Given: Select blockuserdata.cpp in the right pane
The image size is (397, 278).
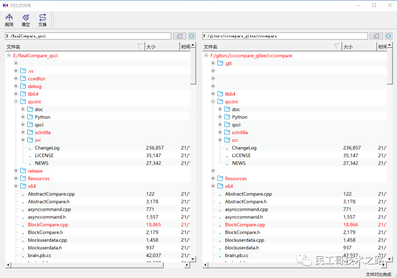Looking at the screenshot, I should point(244,240).
